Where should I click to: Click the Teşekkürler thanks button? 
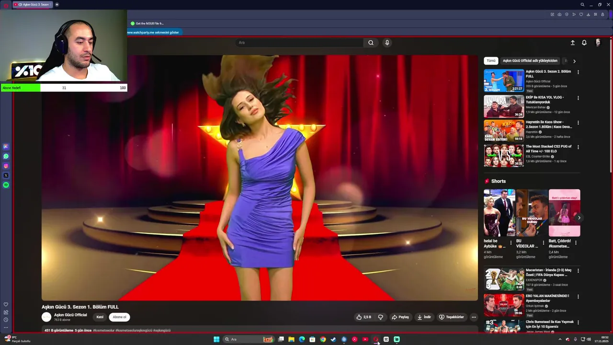pyautogui.click(x=451, y=317)
